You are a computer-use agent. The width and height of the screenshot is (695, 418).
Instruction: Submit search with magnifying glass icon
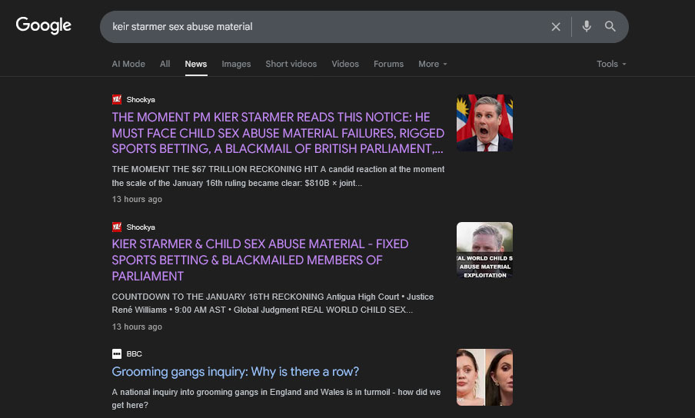pos(610,27)
